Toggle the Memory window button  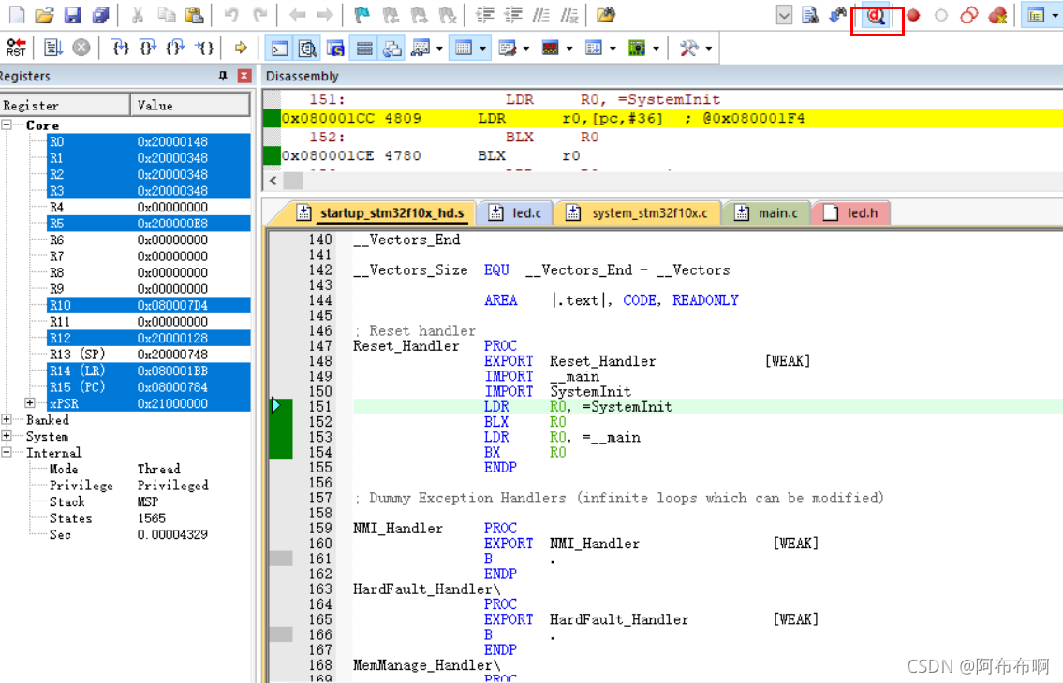click(x=464, y=48)
